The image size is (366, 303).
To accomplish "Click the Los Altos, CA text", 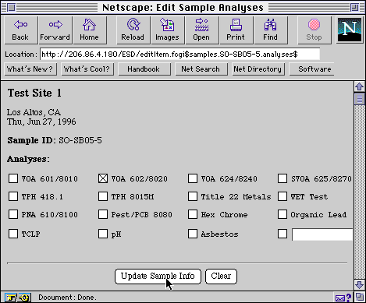I will [x=34, y=112].
